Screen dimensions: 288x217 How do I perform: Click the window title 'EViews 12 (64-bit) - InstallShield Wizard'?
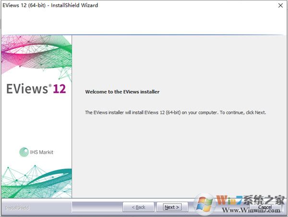[x=50, y=5]
